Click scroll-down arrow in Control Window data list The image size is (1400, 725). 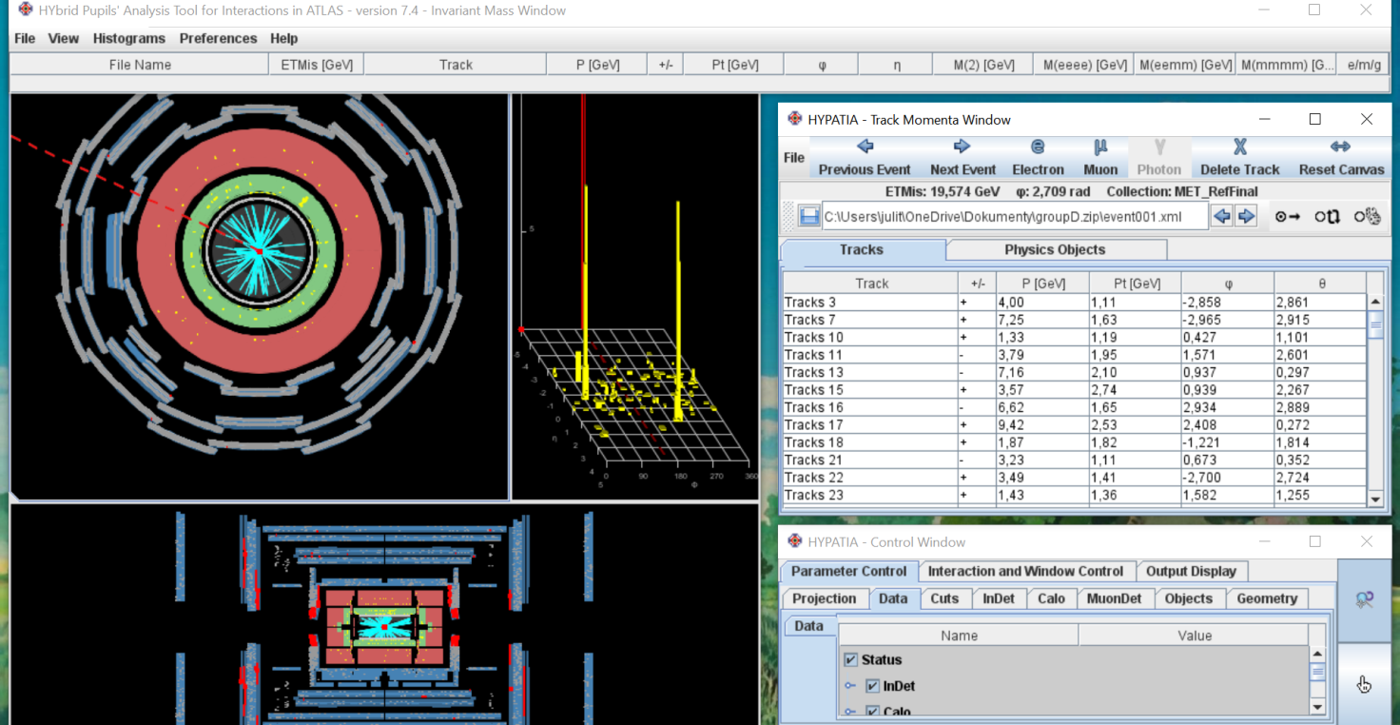pos(1317,706)
